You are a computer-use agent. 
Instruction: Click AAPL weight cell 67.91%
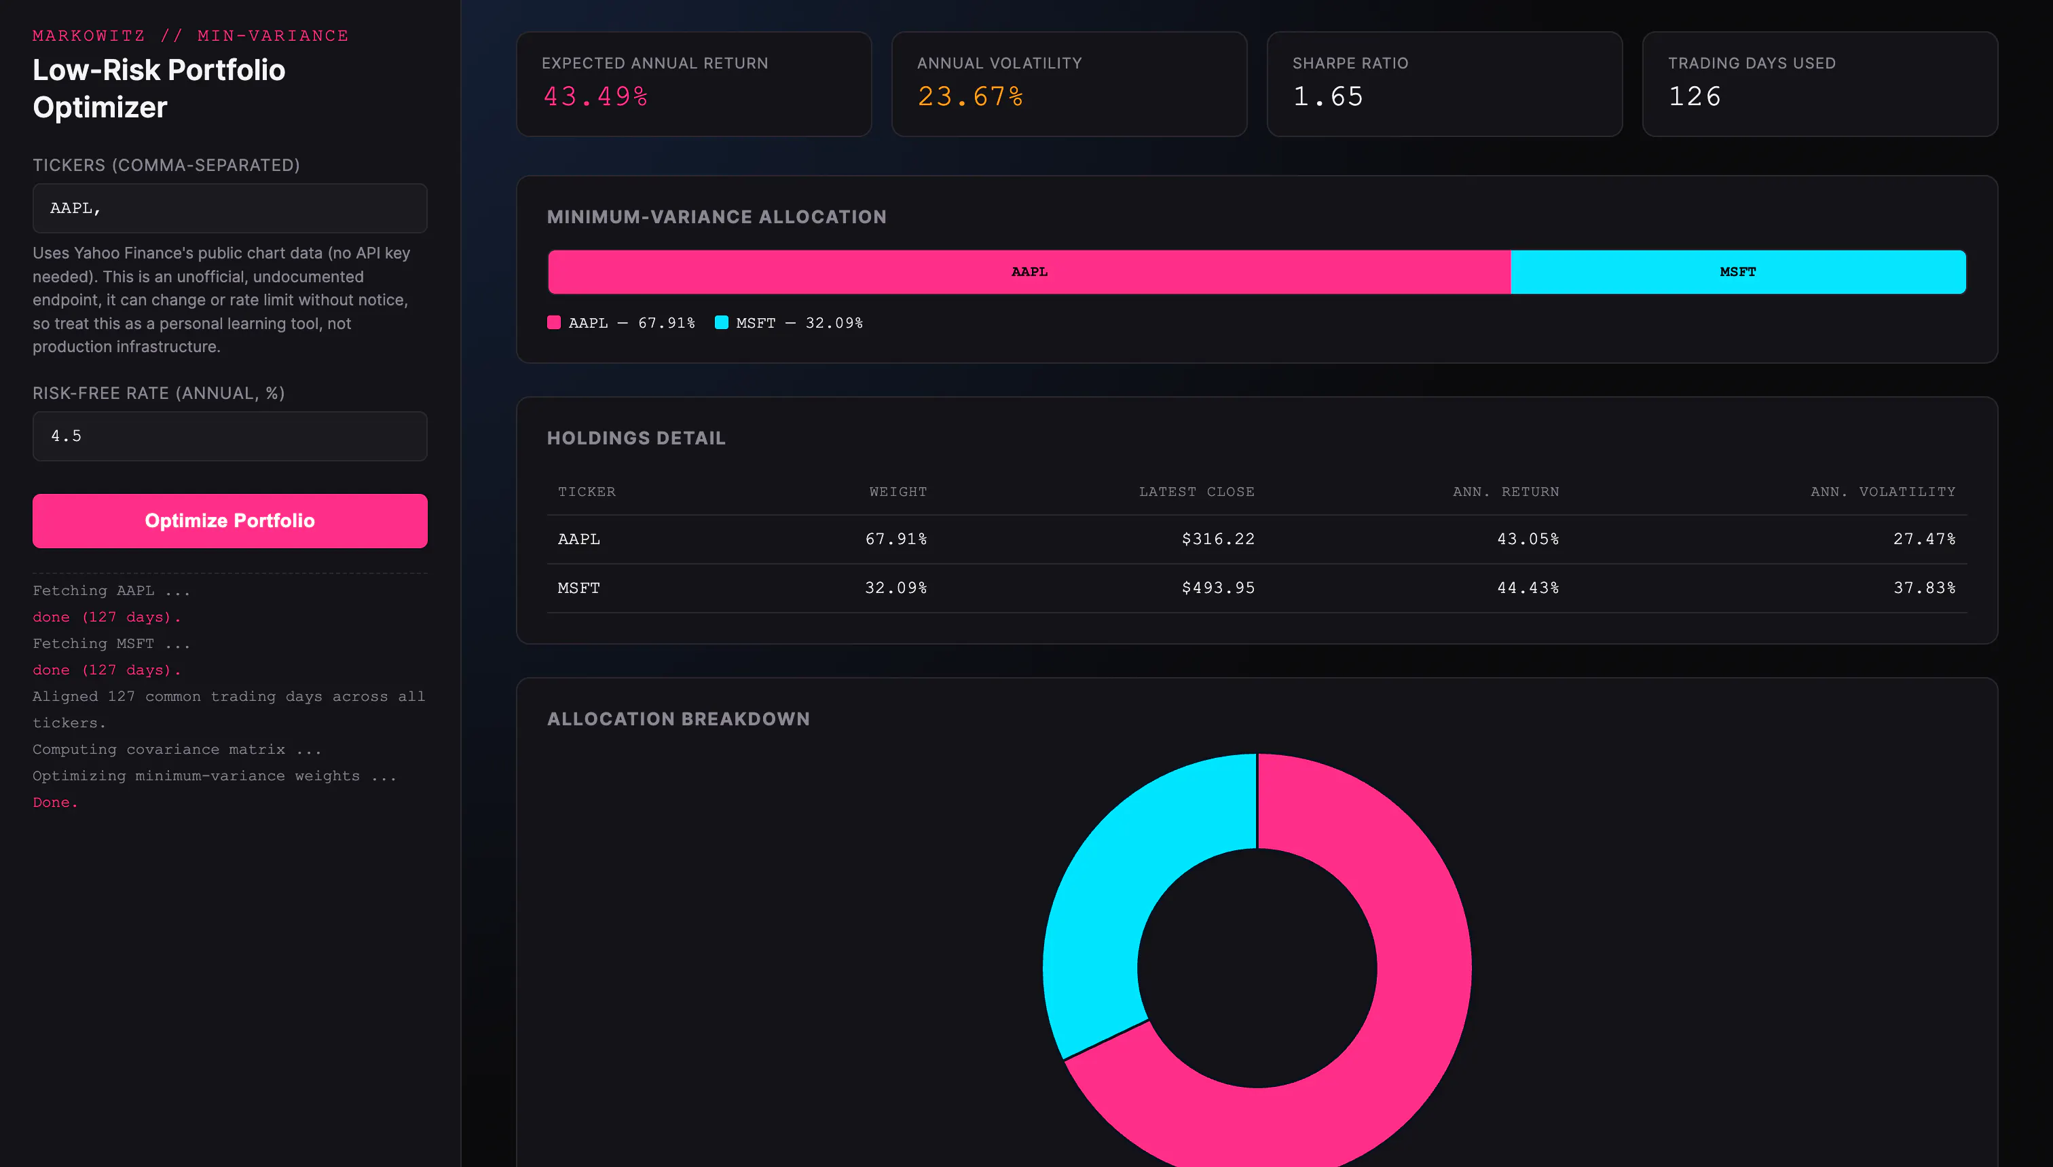coord(895,539)
